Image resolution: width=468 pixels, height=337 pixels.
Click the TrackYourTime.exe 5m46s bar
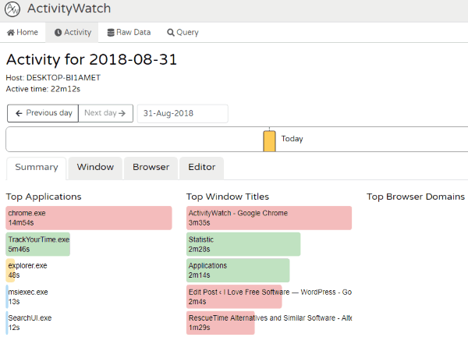coord(38,244)
